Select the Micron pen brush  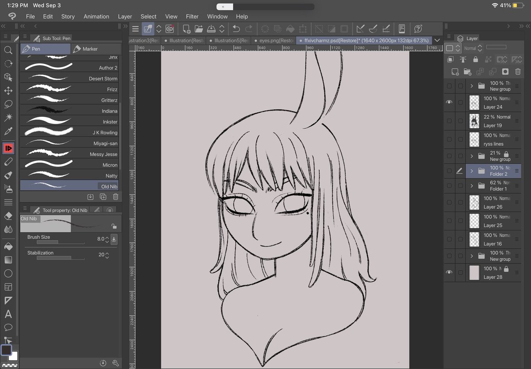pyautogui.click(x=69, y=165)
